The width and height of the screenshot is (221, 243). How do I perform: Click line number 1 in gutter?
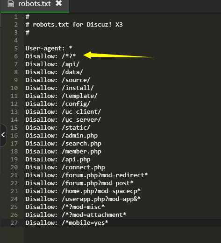(x=16, y=16)
